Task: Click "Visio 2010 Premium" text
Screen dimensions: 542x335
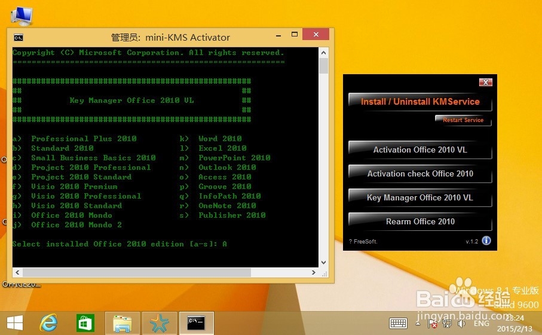Action: [74, 187]
